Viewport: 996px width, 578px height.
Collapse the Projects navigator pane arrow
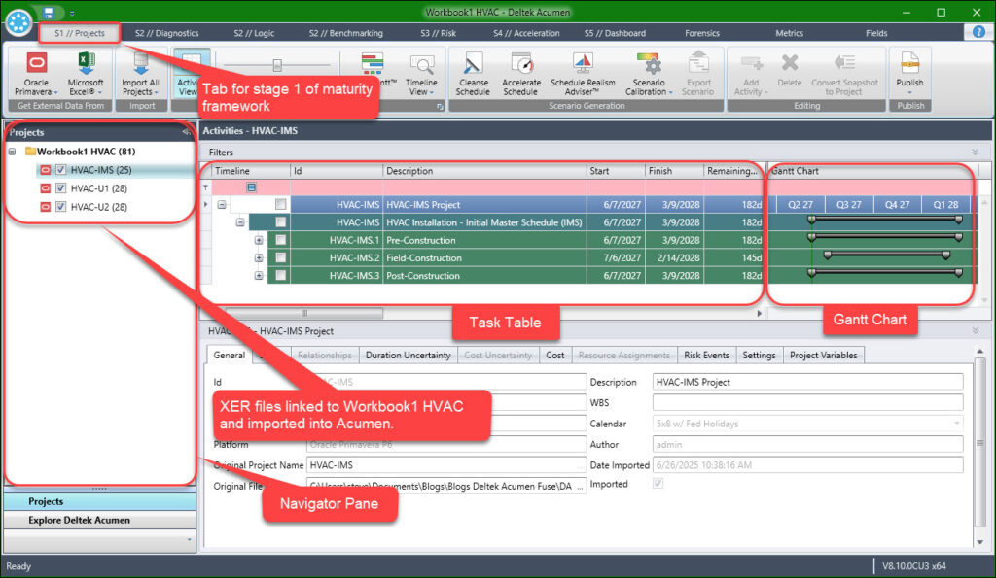coord(186,132)
